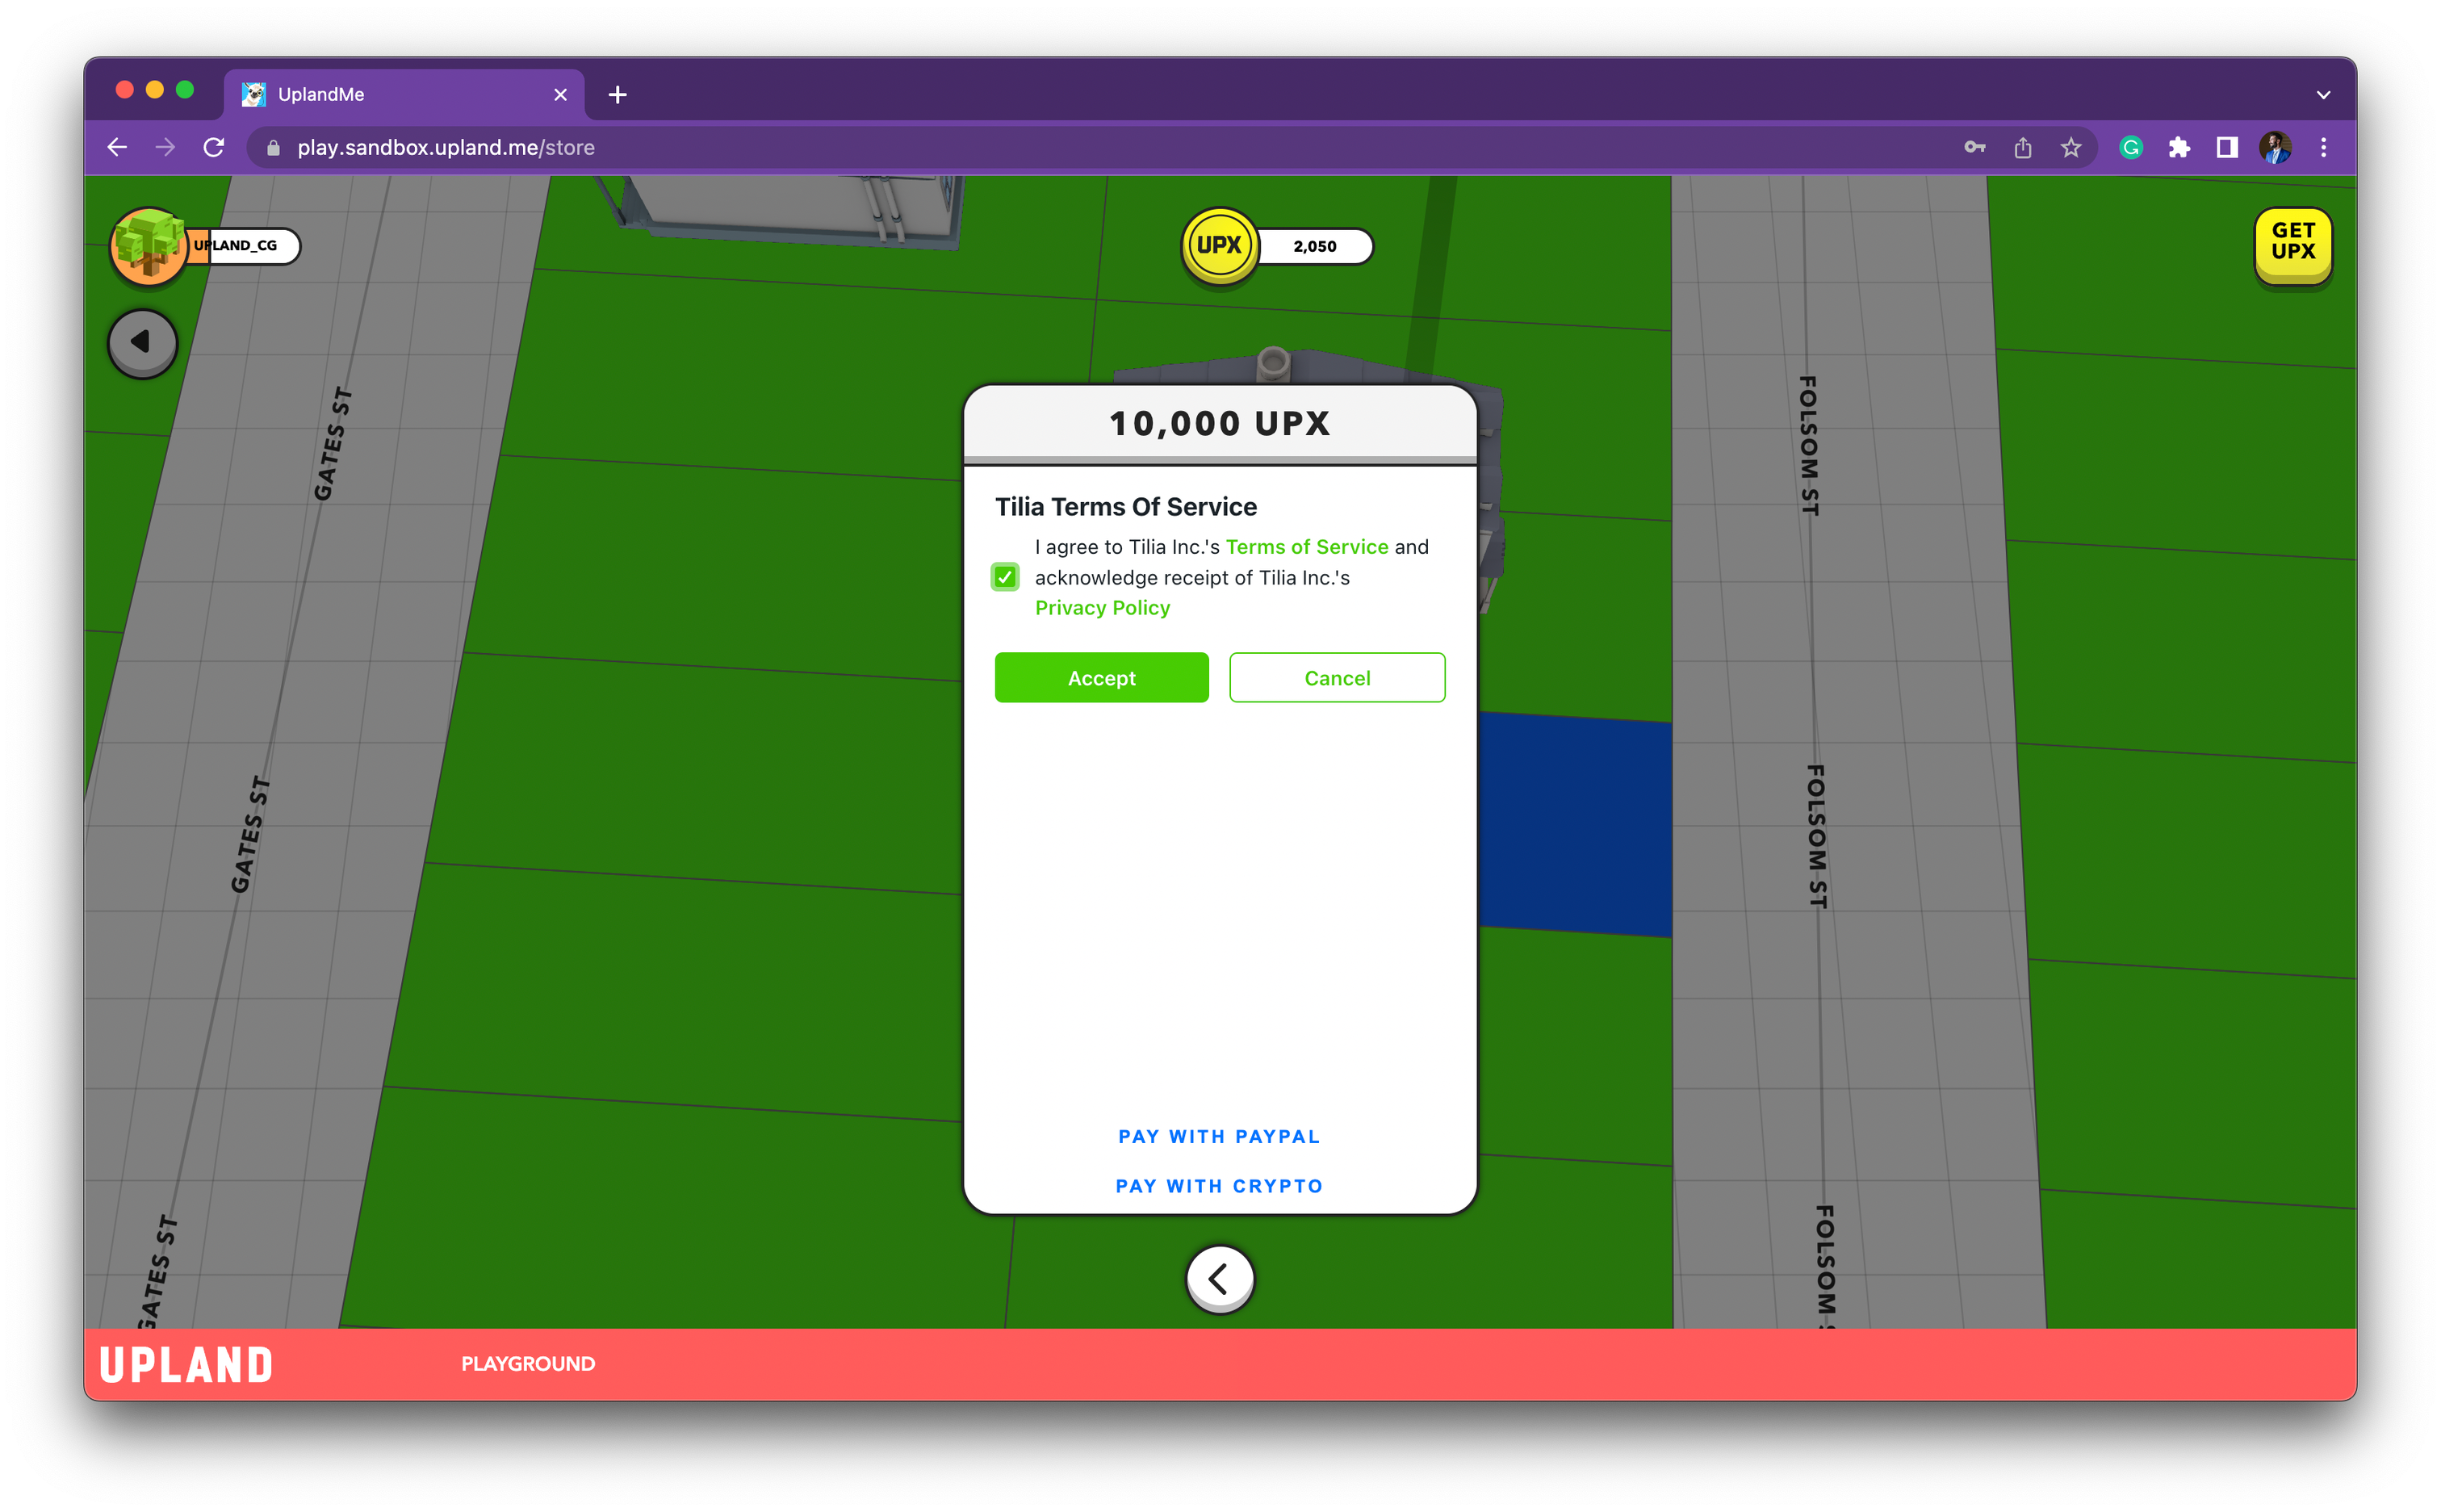Accept the Tilia Terms of Service

[x=1101, y=678]
